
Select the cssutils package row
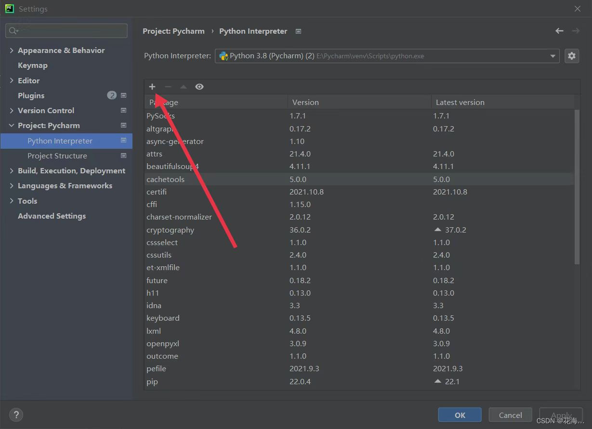coord(359,255)
